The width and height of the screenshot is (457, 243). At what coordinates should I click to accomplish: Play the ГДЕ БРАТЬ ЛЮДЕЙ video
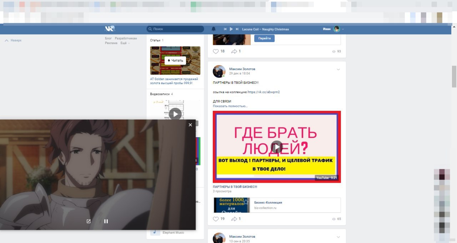pyautogui.click(x=277, y=147)
